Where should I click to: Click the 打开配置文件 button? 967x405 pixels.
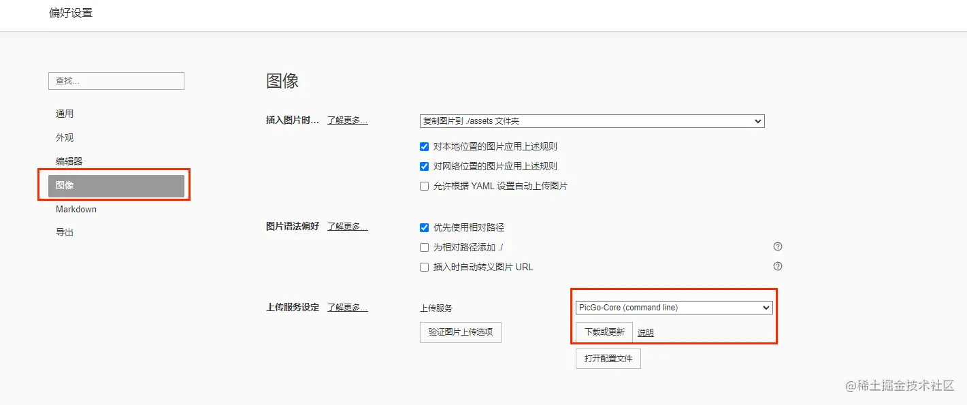click(x=608, y=358)
